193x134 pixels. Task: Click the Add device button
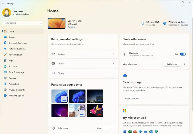172,64
